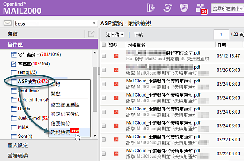
Task: Click the PDF icon in the second 03/24 row
Action: (x=116, y=98)
